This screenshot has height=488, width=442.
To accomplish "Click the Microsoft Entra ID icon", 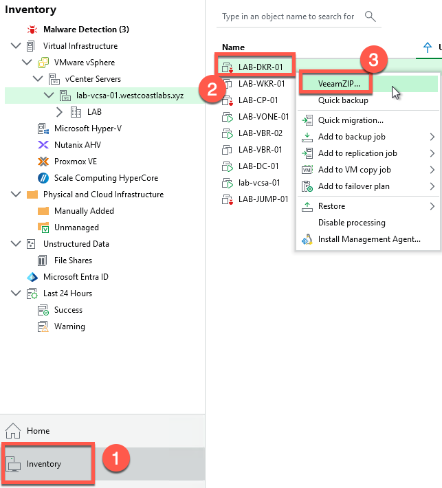I will pyautogui.click(x=32, y=277).
